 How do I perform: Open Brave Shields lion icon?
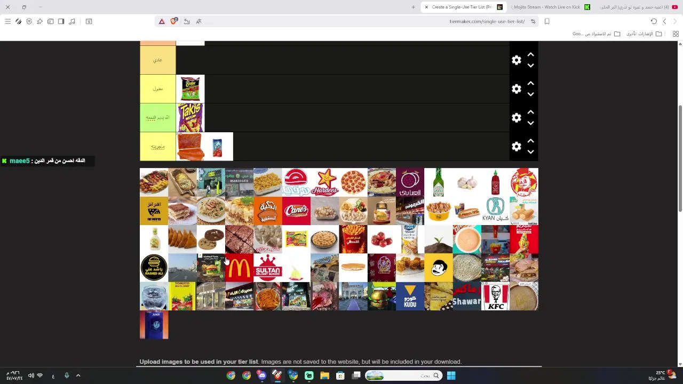[173, 21]
